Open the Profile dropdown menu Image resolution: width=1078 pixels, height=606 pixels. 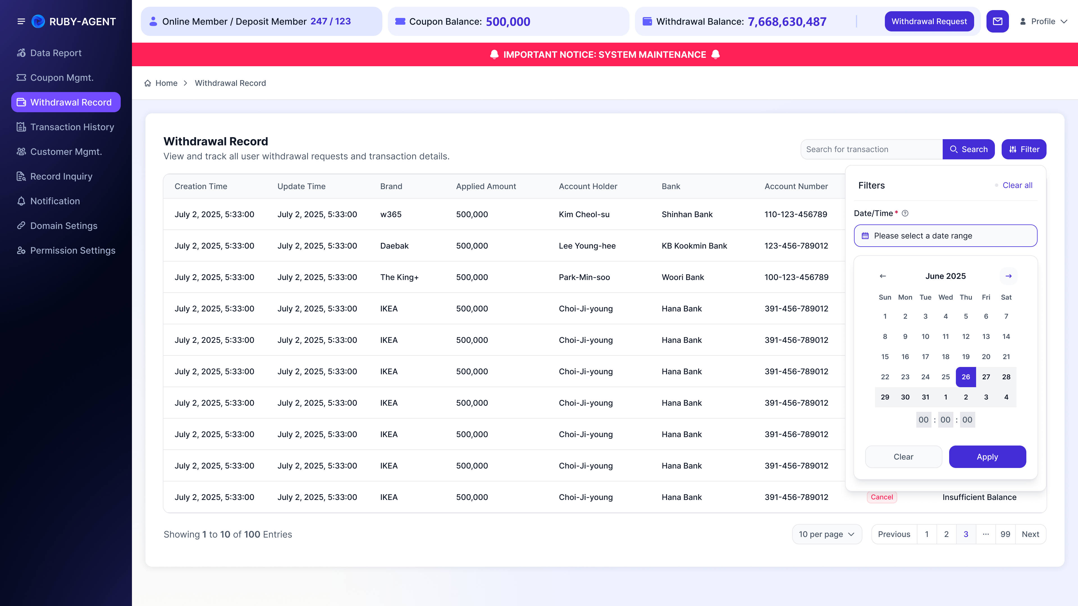(1043, 21)
